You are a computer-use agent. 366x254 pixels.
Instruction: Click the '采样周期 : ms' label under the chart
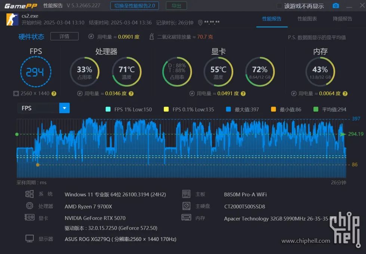pyautogui.click(x=31, y=183)
